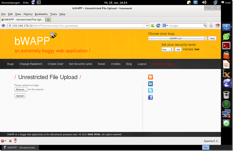233x151 pixels.
Task: Open the Anwendungen menu
Action: pos(11,3)
